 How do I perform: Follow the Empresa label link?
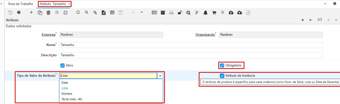tap(48, 35)
